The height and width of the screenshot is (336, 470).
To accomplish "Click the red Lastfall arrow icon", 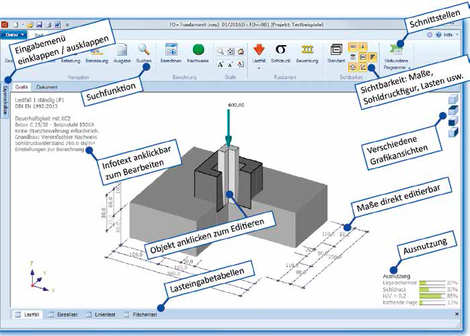I will [x=259, y=50].
